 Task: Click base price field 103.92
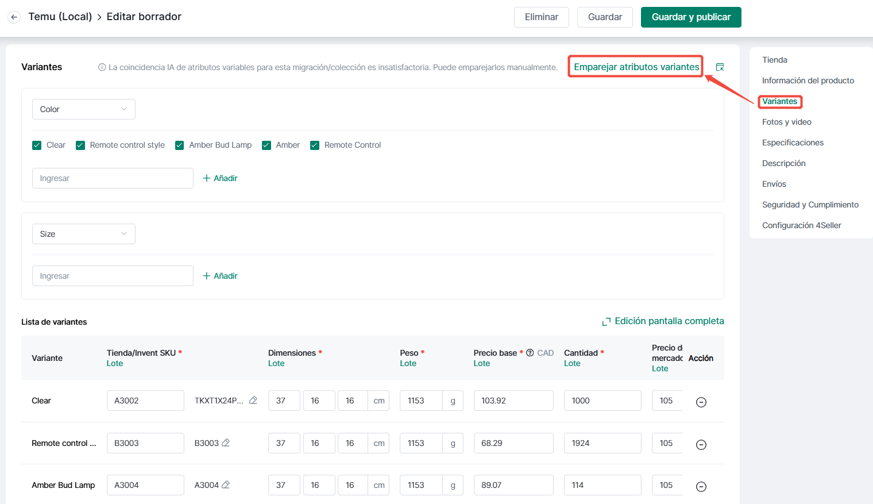pyautogui.click(x=513, y=401)
